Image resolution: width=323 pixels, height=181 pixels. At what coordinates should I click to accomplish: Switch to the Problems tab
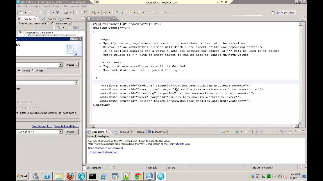(138, 132)
